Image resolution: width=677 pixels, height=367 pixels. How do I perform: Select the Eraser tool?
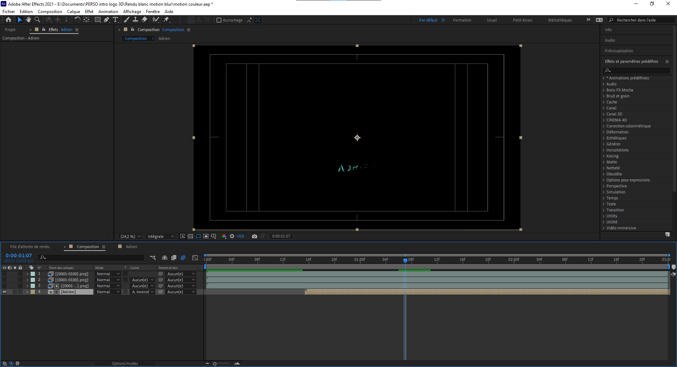[145, 20]
